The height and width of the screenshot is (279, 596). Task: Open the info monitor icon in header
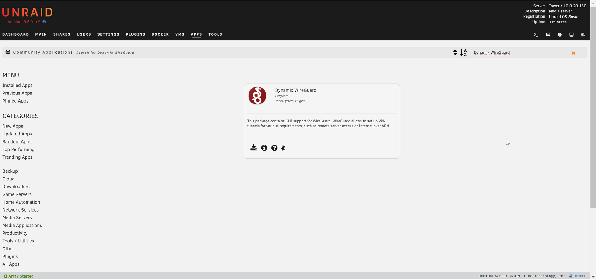pyautogui.click(x=571, y=34)
